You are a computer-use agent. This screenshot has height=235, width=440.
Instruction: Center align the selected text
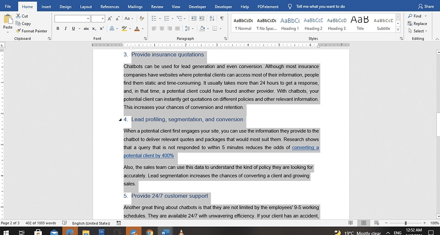click(162, 28)
